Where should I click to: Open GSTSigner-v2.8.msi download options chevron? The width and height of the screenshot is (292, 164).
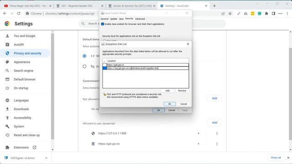46,158
